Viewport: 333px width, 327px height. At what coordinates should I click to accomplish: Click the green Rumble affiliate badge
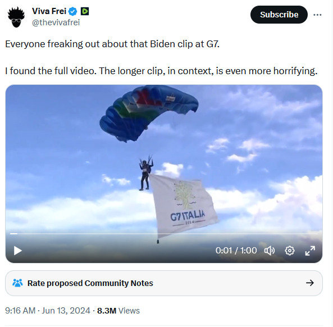click(x=85, y=11)
